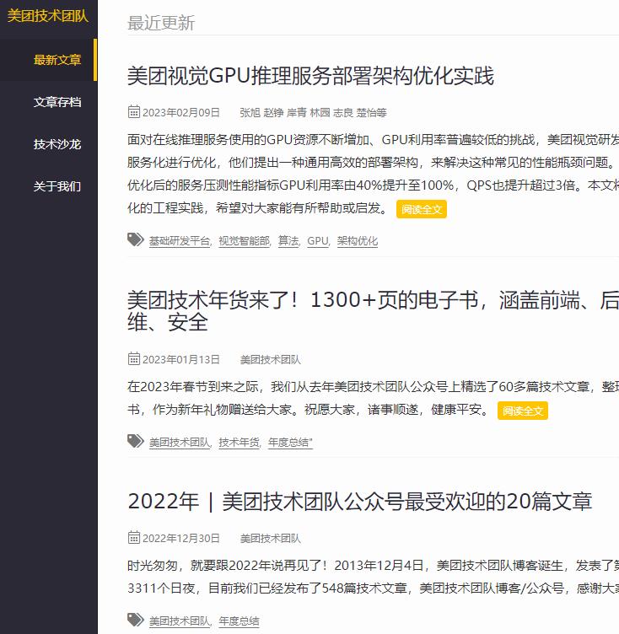Open tag GPU
This screenshot has width=619, height=634.
click(x=318, y=241)
